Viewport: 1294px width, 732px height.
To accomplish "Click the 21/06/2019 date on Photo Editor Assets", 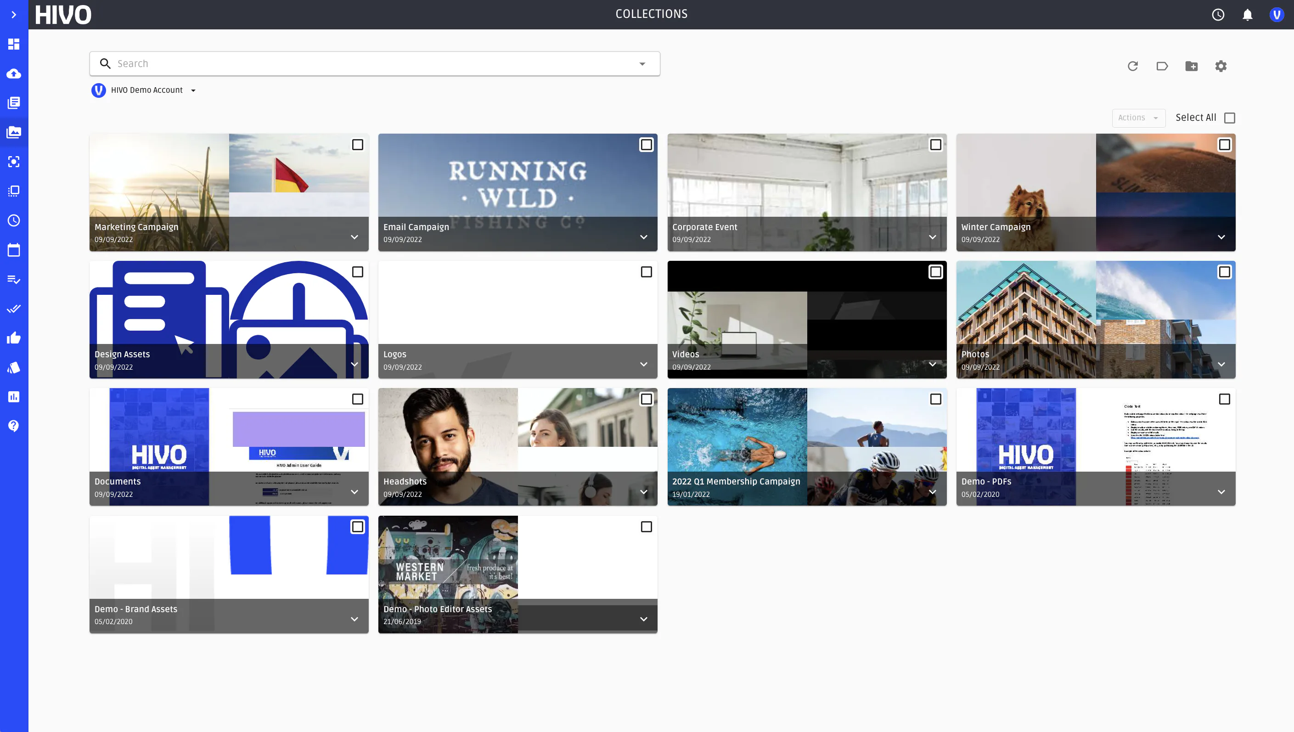I will pyautogui.click(x=402, y=621).
